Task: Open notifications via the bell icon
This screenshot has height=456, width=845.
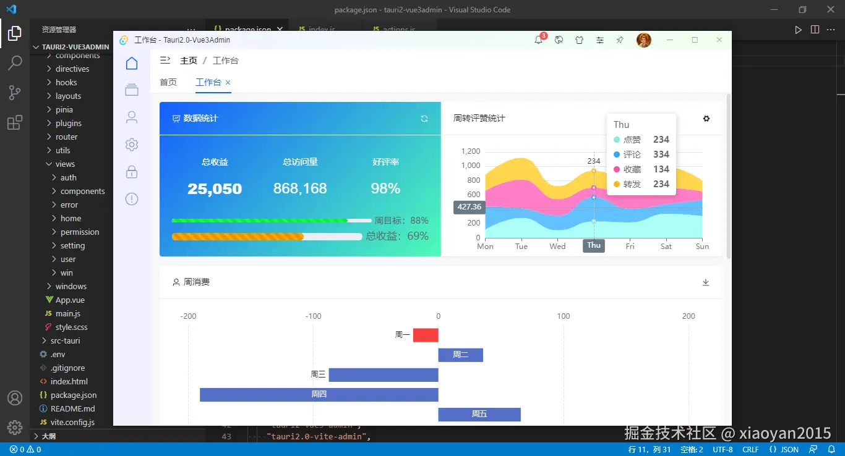Action: coord(538,40)
